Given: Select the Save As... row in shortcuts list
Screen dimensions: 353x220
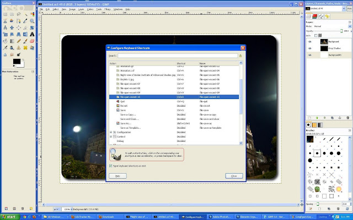Looking at the screenshot, I should (174, 123).
